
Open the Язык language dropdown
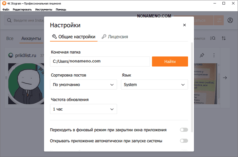(154, 85)
